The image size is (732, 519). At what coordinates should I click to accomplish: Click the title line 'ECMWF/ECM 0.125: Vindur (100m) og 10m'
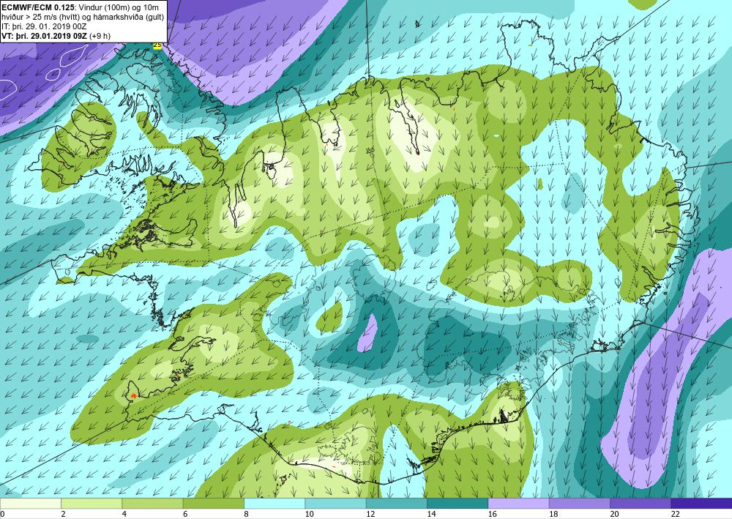click(80, 7)
